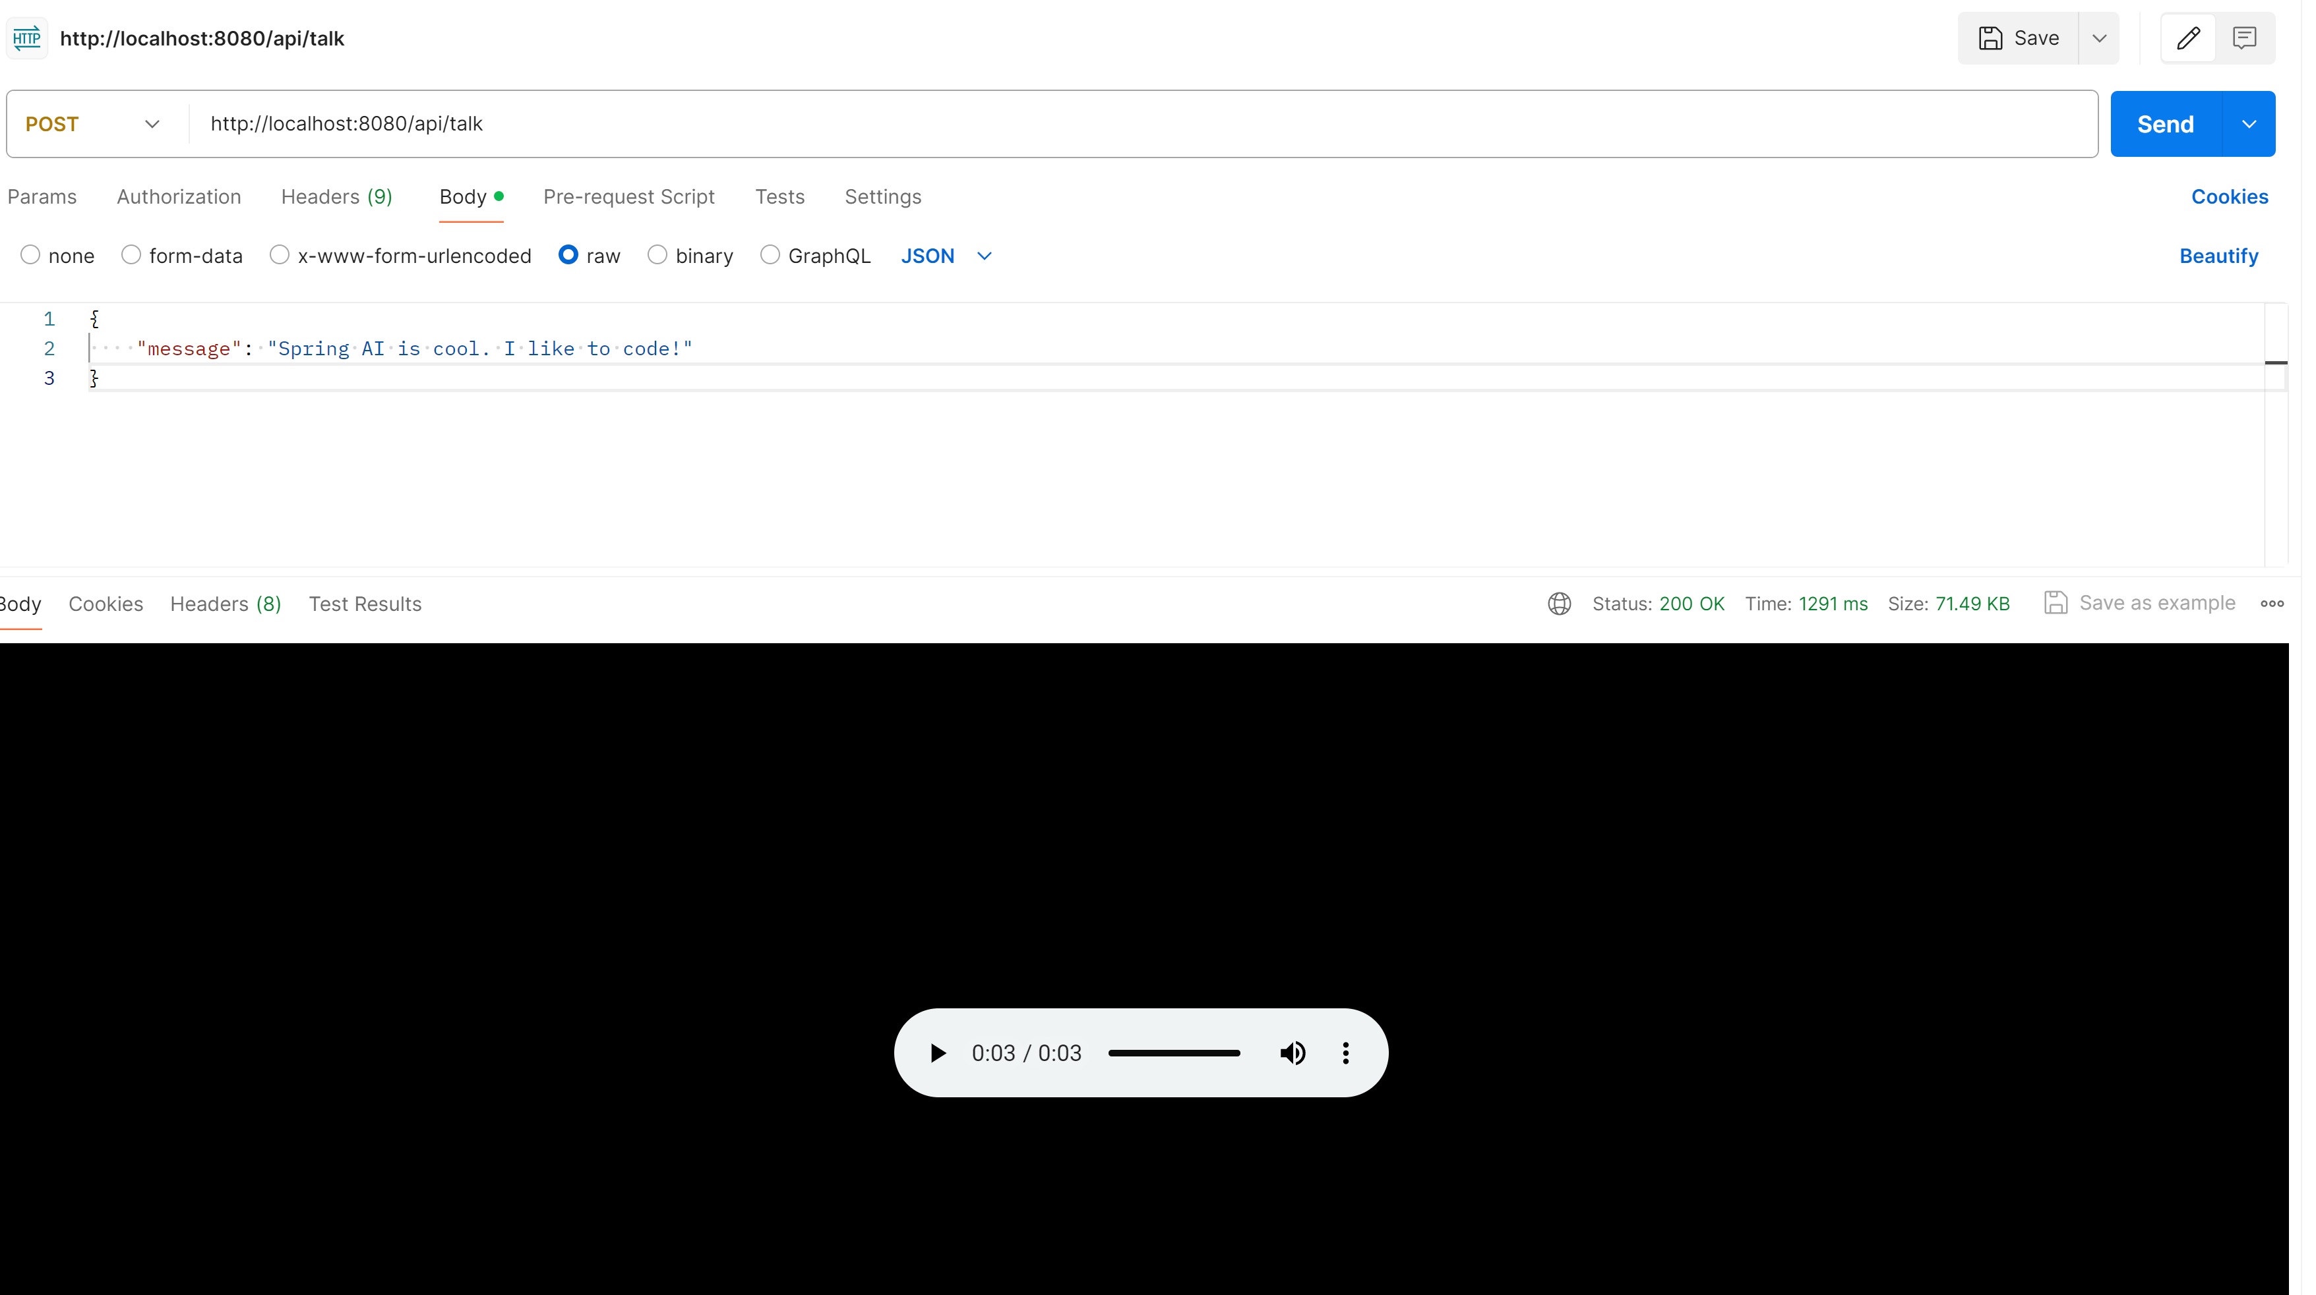Open audio player three-dot options

(1345, 1052)
